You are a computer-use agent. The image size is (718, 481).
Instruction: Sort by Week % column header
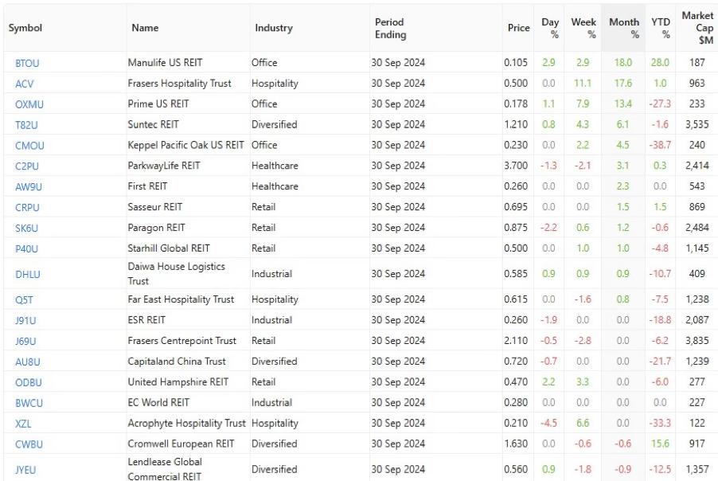pos(583,28)
